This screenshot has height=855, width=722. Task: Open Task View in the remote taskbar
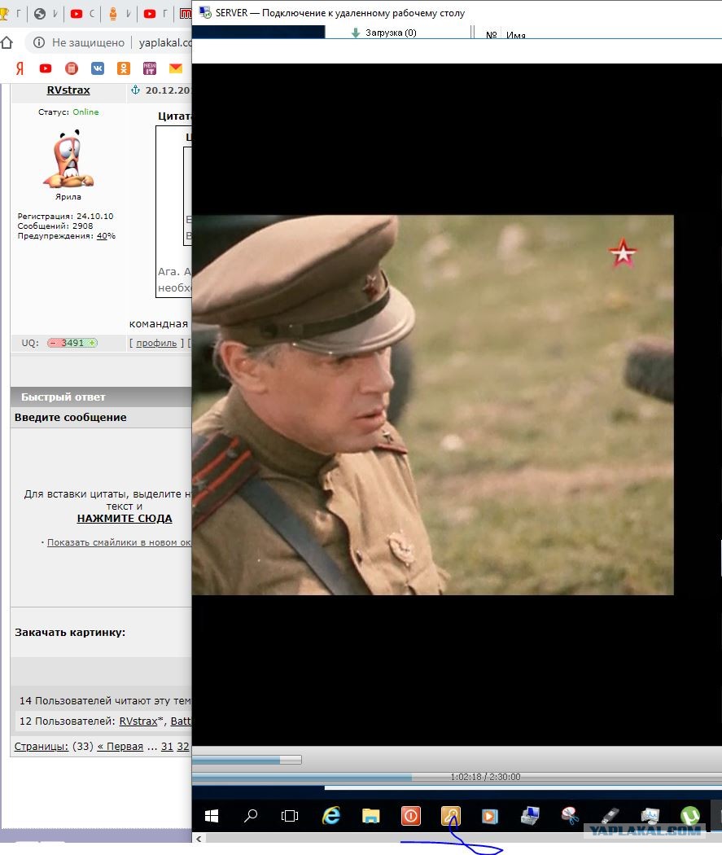point(290,816)
